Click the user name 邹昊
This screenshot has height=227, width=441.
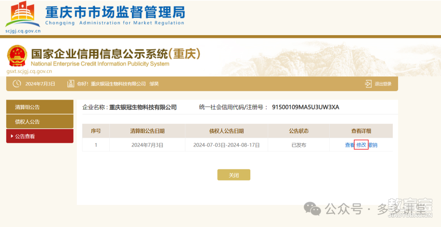(x=154, y=84)
